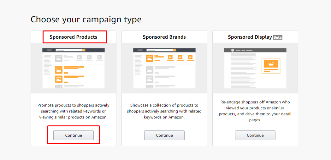
Task: Click the Beta badge next to Sponsored Display
Action: tap(278, 37)
